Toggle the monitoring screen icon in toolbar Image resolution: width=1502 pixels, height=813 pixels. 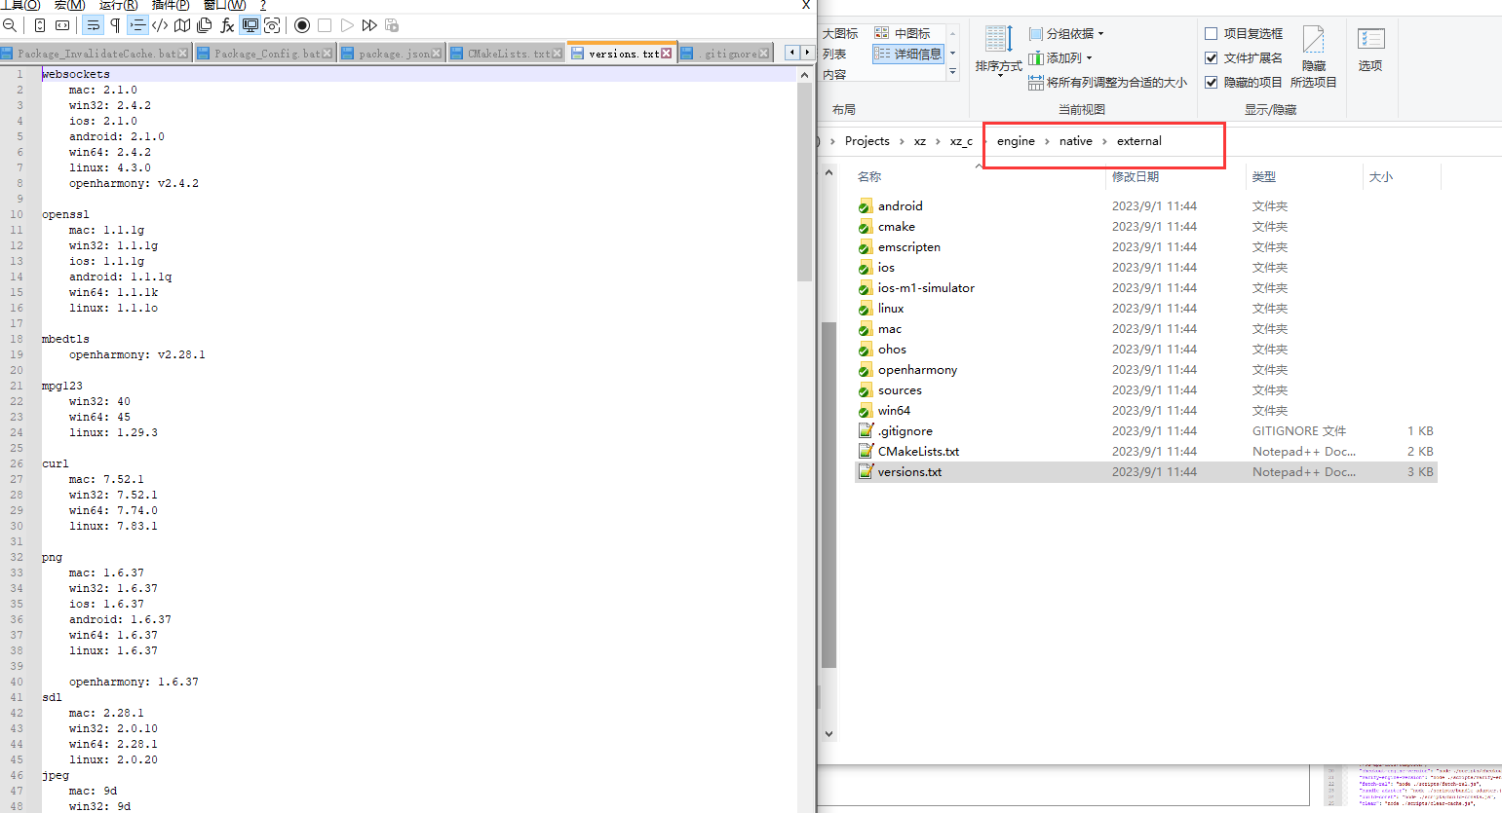250,25
